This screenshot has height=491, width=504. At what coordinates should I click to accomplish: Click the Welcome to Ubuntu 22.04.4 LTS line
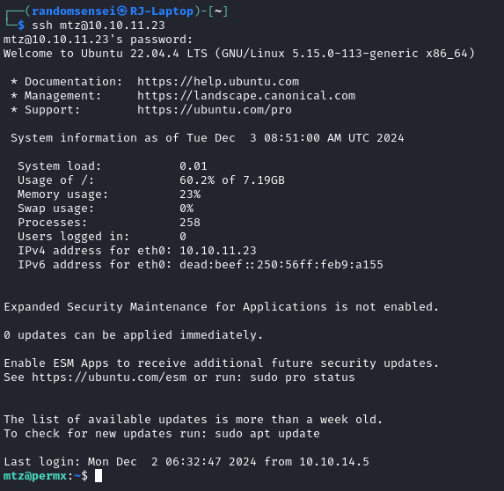[x=239, y=54]
